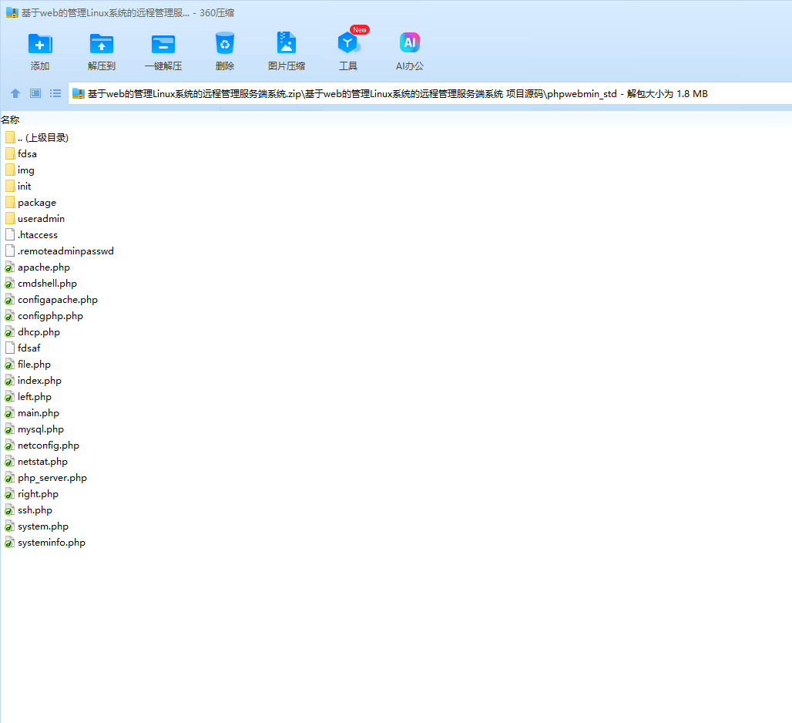Click the PHP file icon beside index.php
The height and width of the screenshot is (723, 792).
(x=9, y=380)
